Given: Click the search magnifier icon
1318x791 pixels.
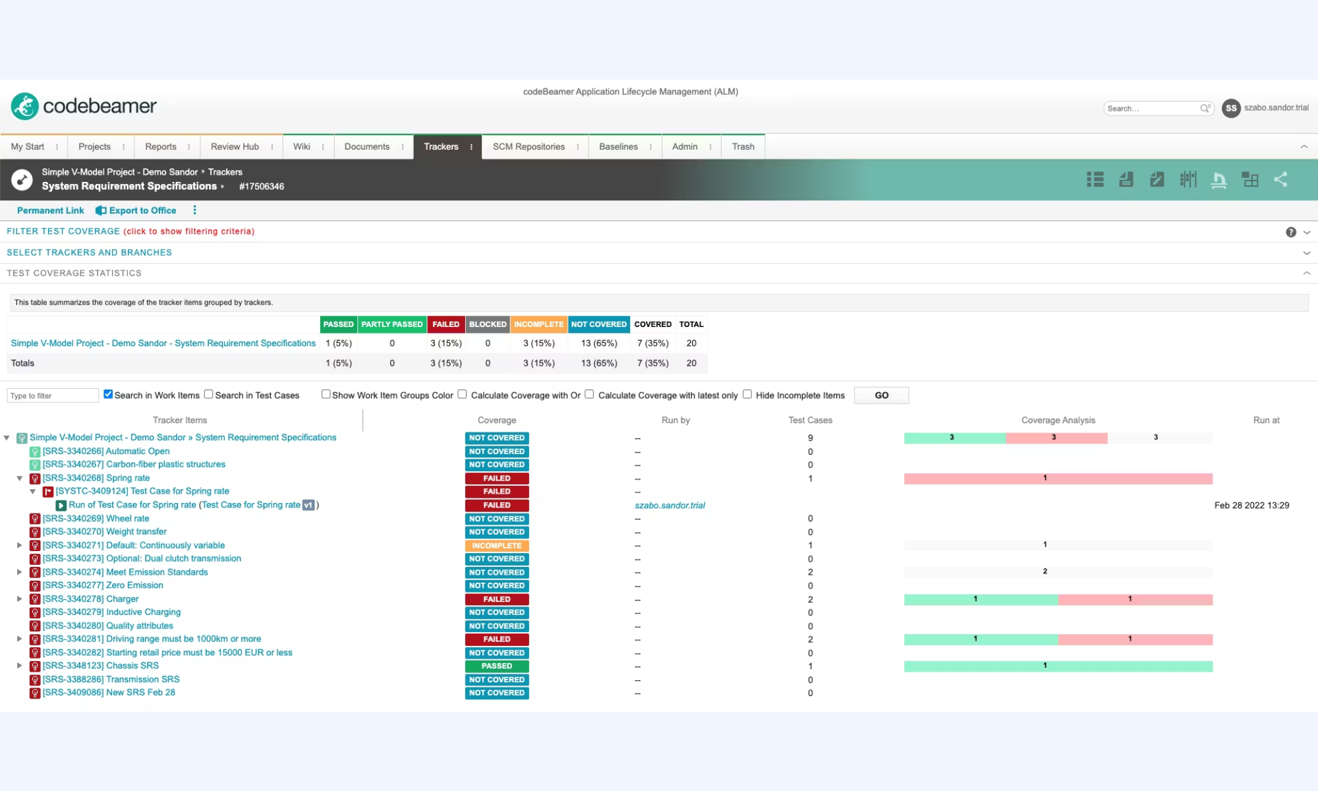Looking at the screenshot, I should pos(1205,108).
